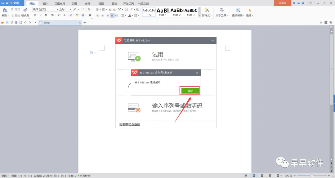Click the distributed alignment icon

[x=117, y=16]
